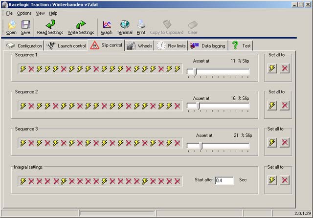The height and width of the screenshot is (218, 313).
Task: Switch to the Configuration tab
Action: [24, 45]
